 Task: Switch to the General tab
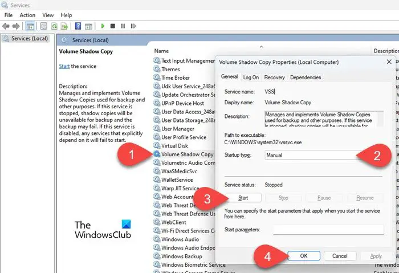click(x=229, y=76)
